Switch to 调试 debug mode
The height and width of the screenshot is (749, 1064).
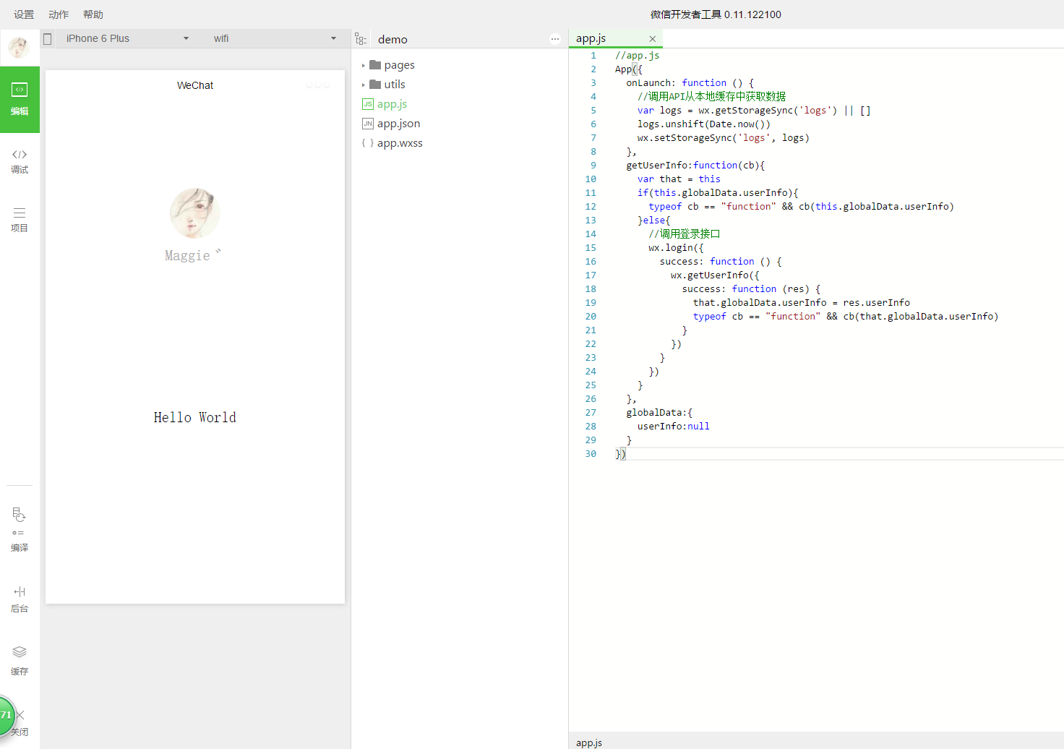20,161
